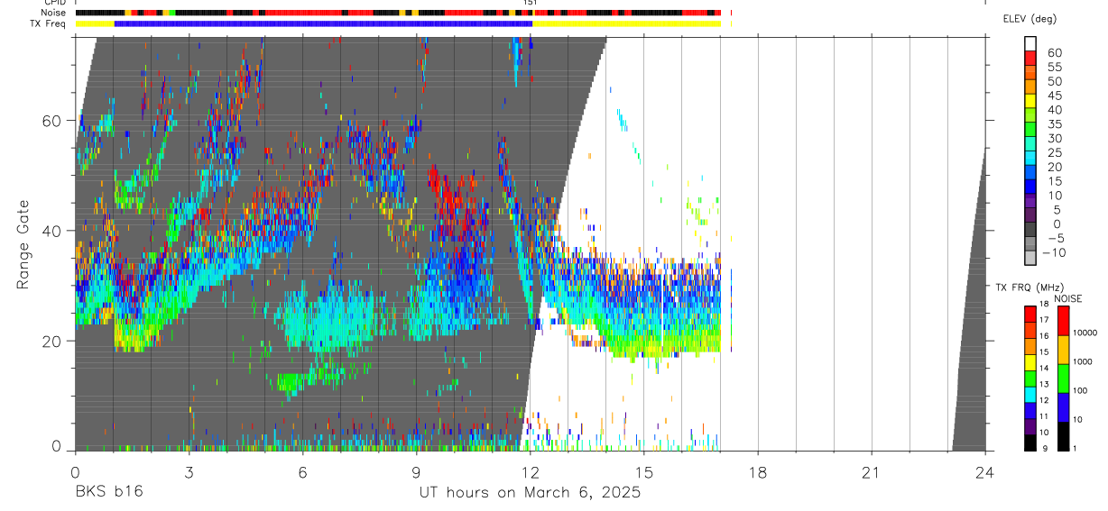Viewport: 1108px width, 511px height.
Task: Click the 12 tick on the UT axis
Action: pyautogui.click(x=530, y=471)
